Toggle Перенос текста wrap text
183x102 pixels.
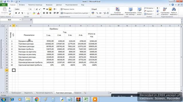(x=67, y=9)
